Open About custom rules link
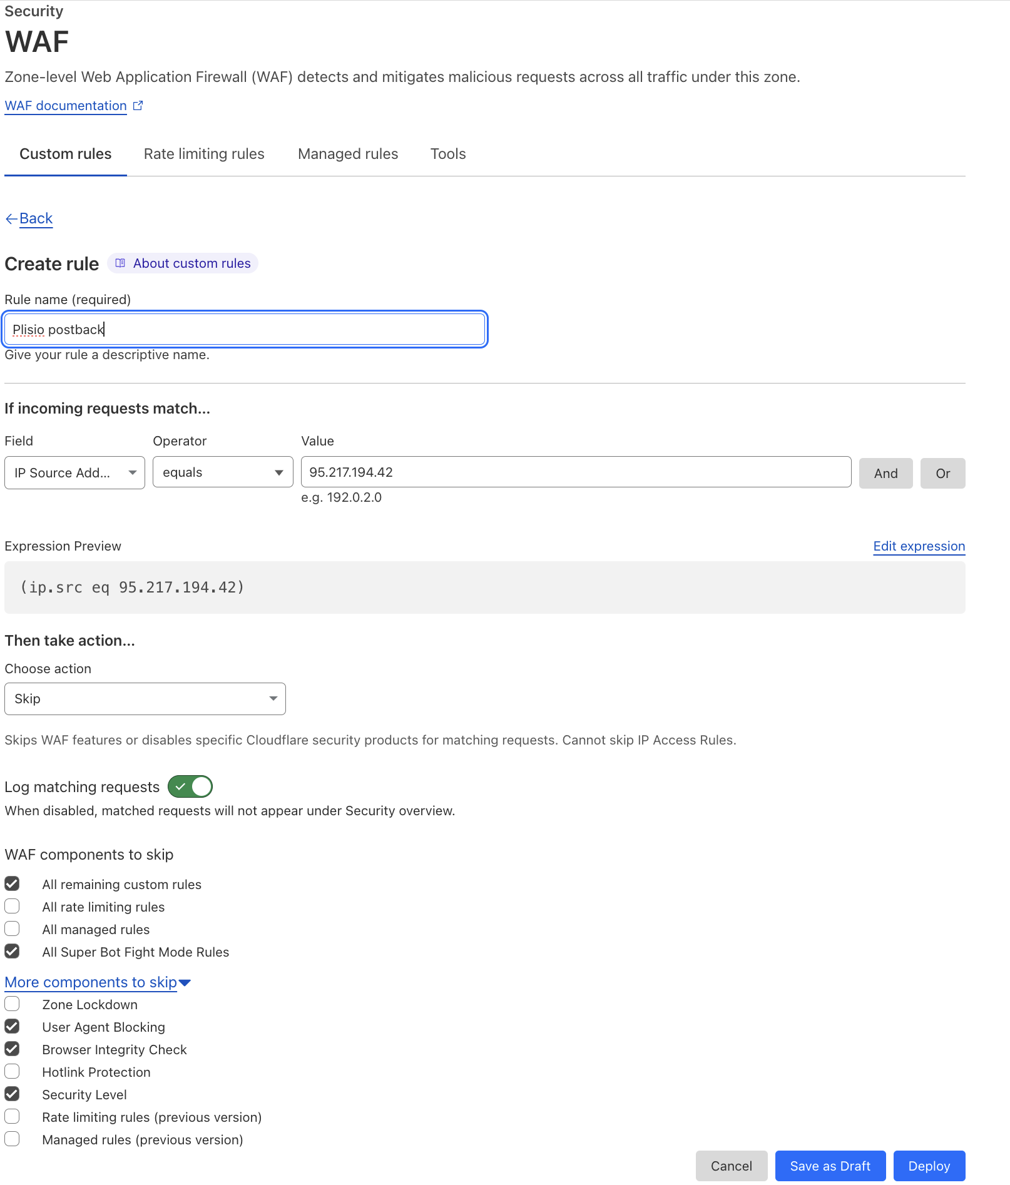 pyautogui.click(x=183, y=263)
